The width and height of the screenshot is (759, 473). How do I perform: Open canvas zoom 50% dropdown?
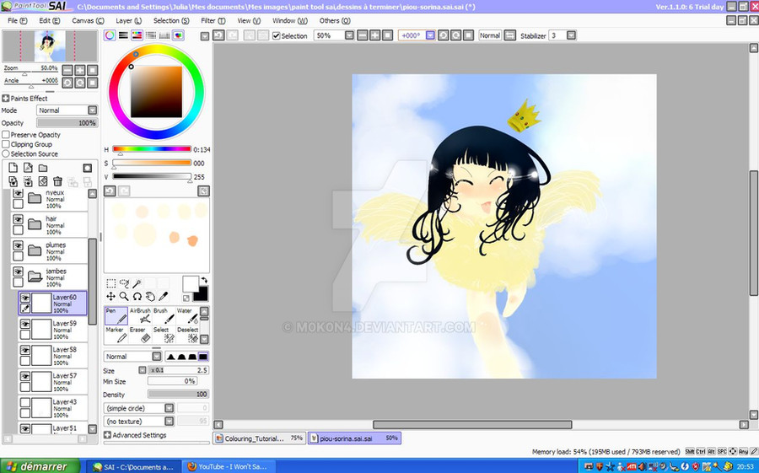pos(349,35)
